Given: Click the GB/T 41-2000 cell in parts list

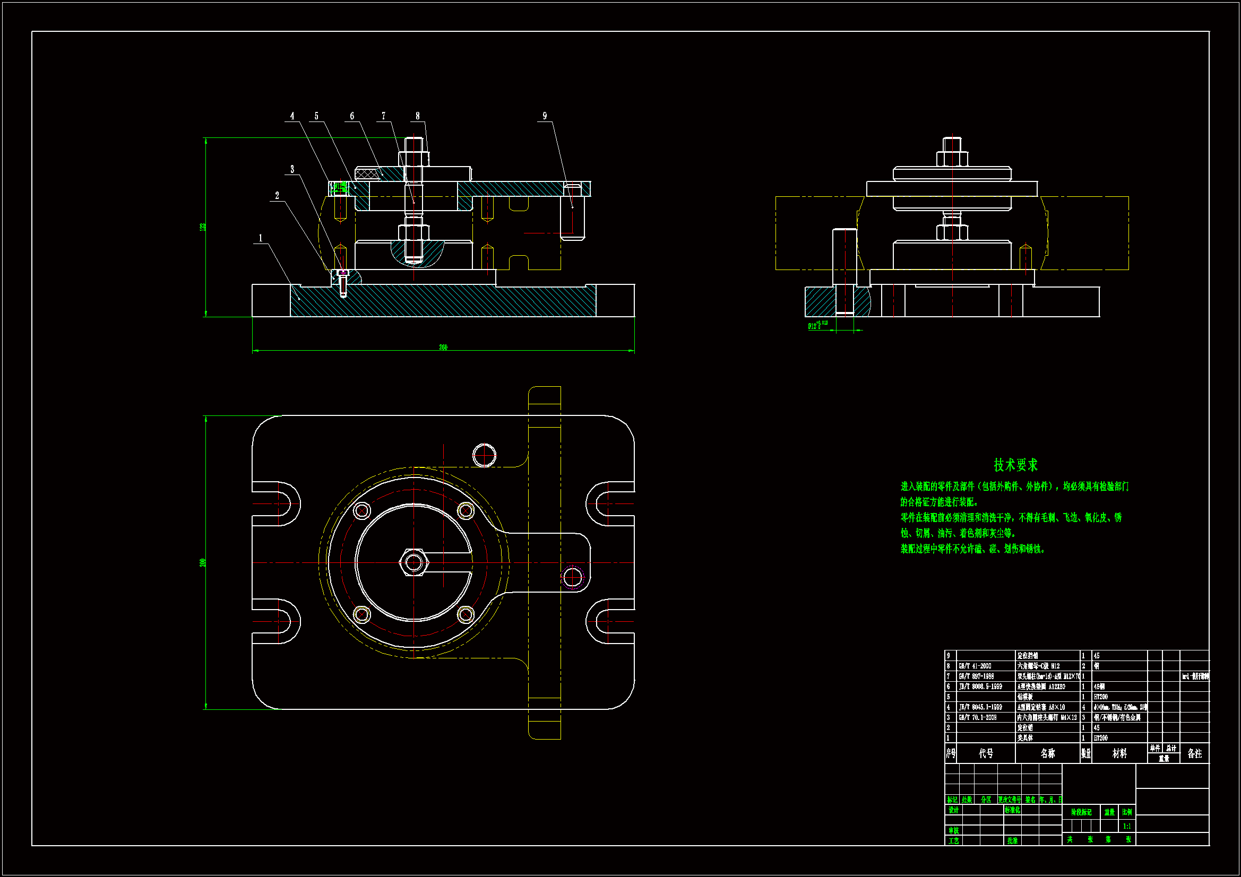Looking at the screenshot, I should click(975, 666).
